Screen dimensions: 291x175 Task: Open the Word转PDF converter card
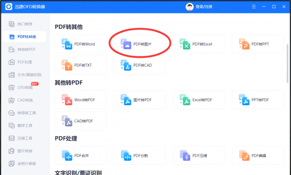(81, 100)
